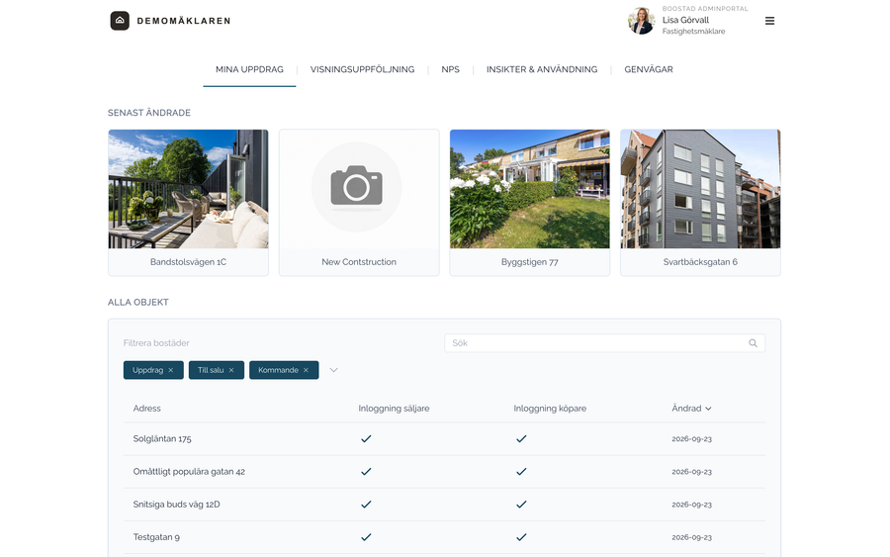Open the Bandstolsvägen 1C card title
The width and height of the screenshot is (890, 557).
[x=189, y=262]
